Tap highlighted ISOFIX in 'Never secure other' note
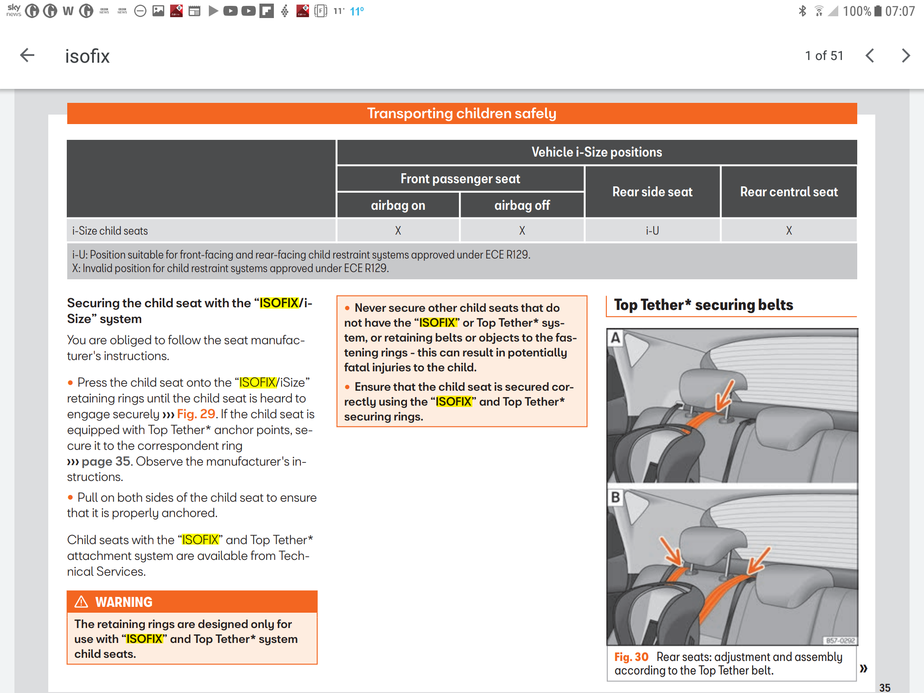924x693 pixels. (x=437, y=323)
